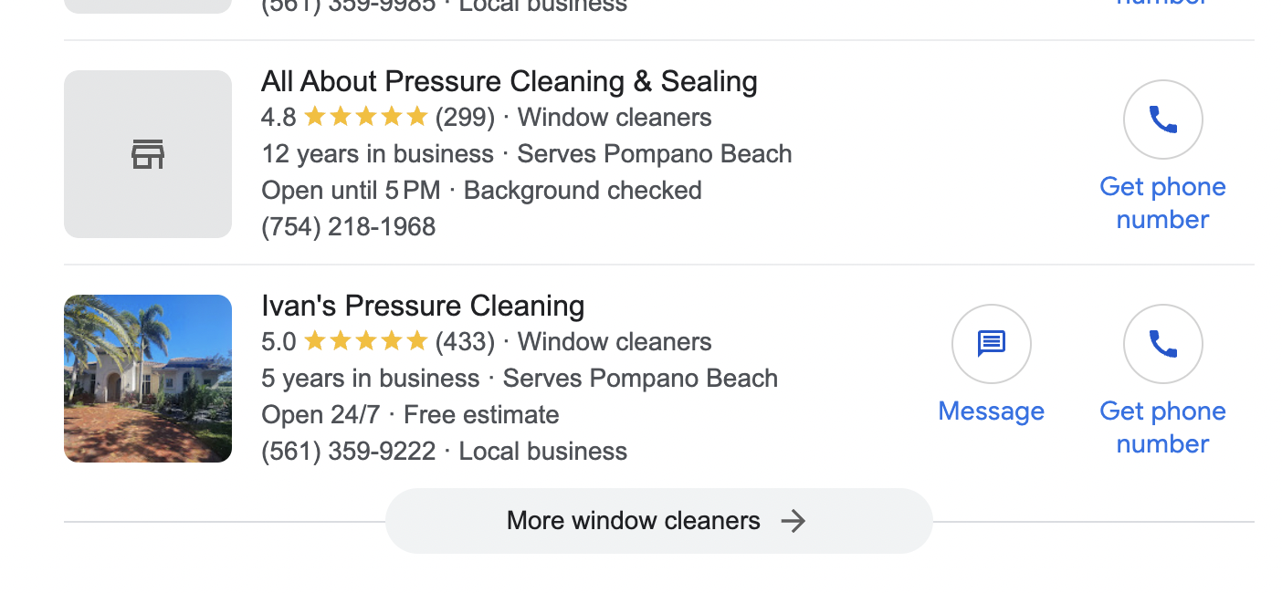Open More window cleaners
The width and height of the screenshot is (1282, 593).
(659, 521)
